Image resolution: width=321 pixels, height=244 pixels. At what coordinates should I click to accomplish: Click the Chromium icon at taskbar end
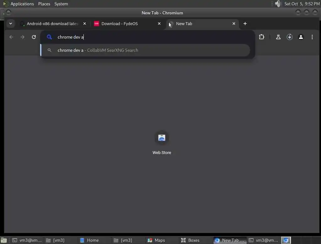click(286, 240)
